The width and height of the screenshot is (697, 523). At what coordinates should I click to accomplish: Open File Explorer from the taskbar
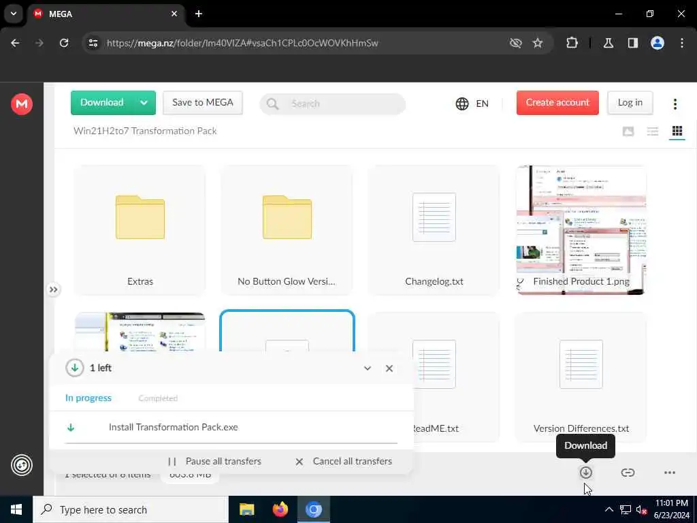pos(246,509)
